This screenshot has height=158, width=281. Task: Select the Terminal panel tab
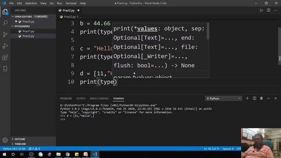click(x=119, y=98)
